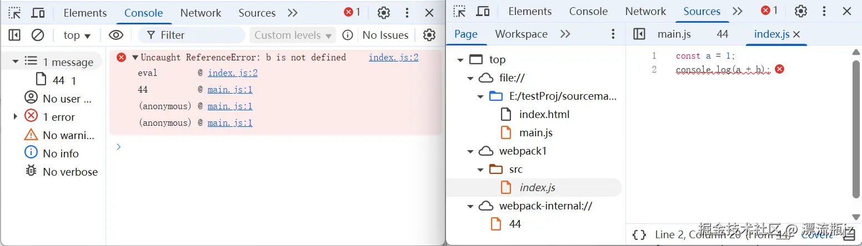Open the top context dropdown

77,35
